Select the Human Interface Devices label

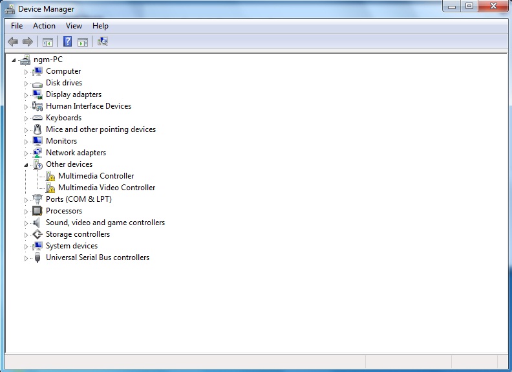[89, 106]
